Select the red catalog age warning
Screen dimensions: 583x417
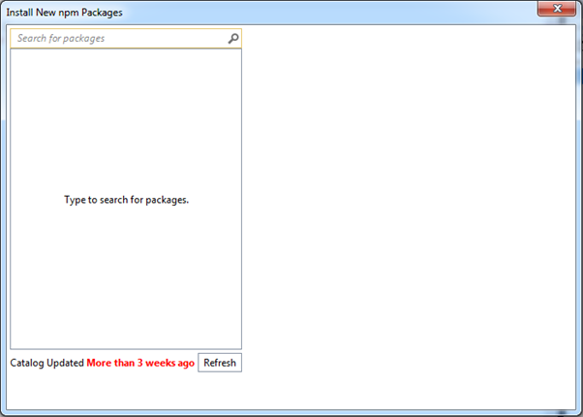(140, 363)
